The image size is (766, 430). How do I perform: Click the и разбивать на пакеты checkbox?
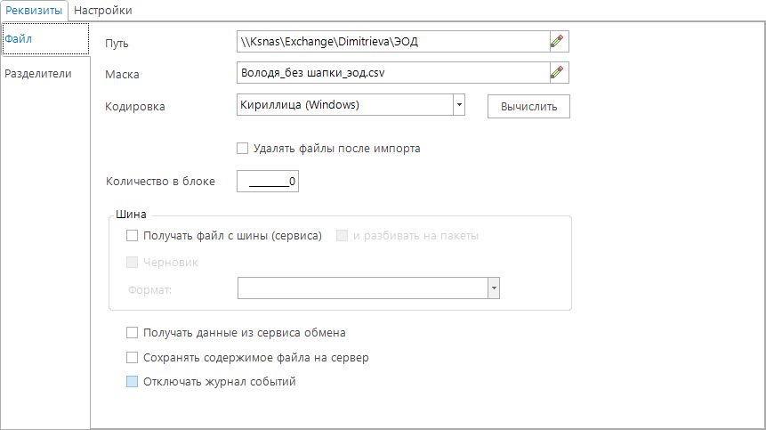pyautogui.click(x=342, y=236)
